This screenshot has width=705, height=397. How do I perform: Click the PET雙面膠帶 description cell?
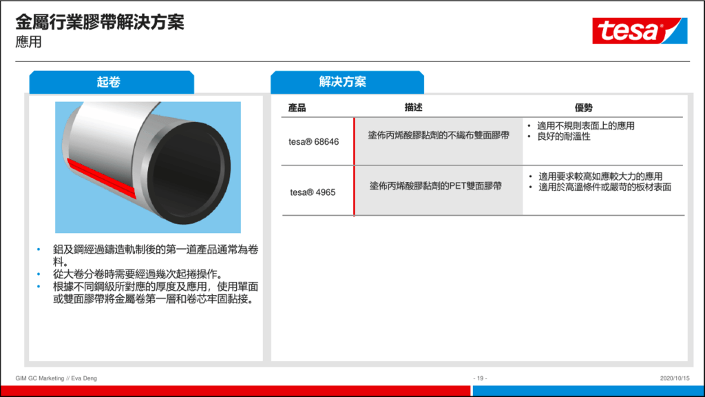[x=435, y=186]
